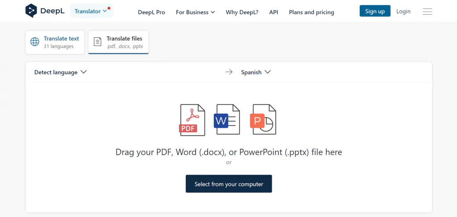Click the PDF file icon
The width and height of the screenshot is (457, 217).
pyautogui.click(x=192, y=120)
